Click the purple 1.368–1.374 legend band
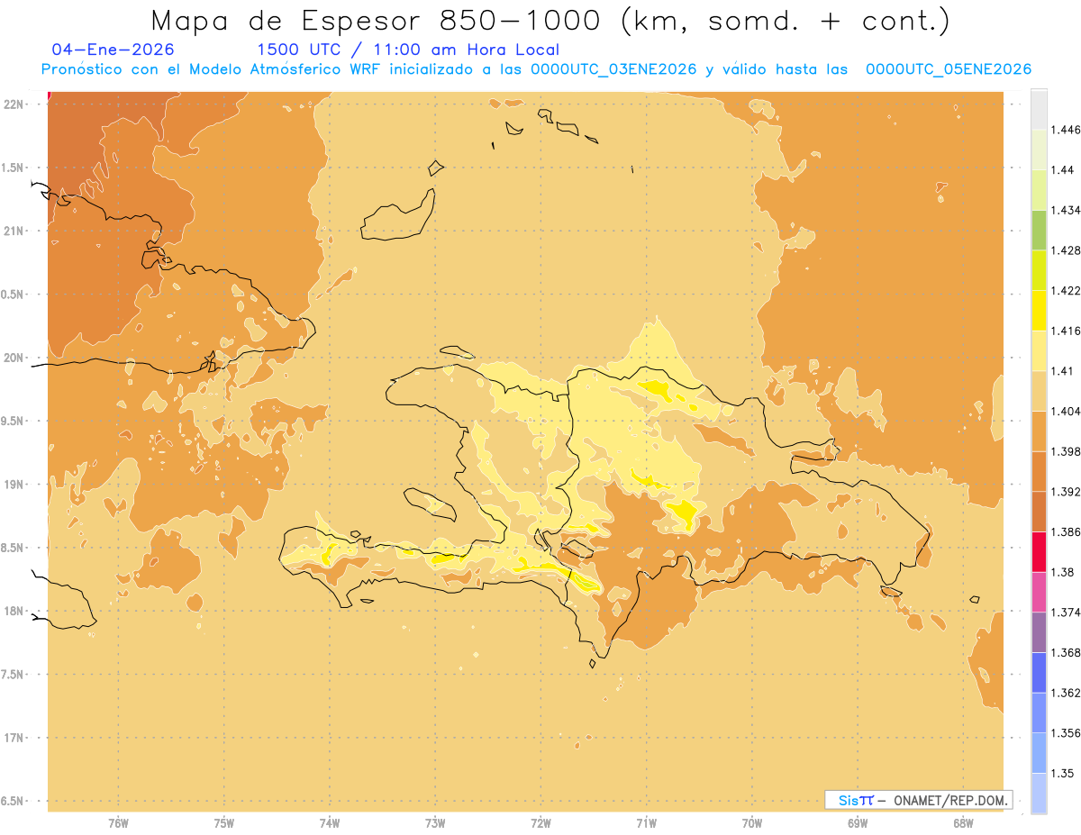 click(1039, 632)
